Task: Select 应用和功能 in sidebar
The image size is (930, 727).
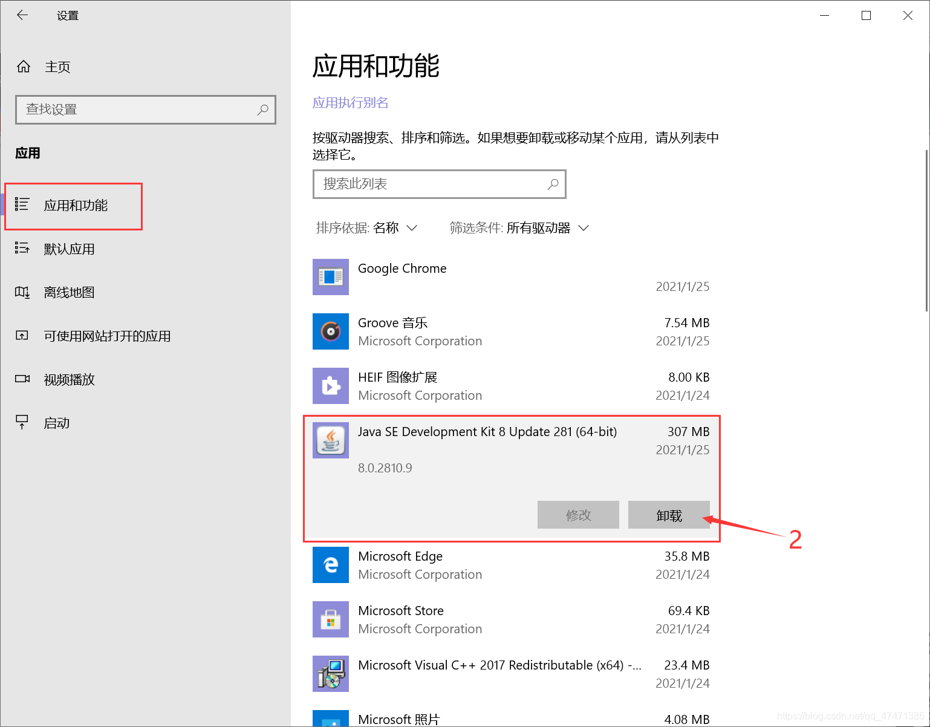Action: (x=76, y=205)
